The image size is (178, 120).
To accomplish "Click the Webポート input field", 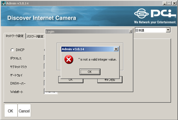I will point(51,92).
